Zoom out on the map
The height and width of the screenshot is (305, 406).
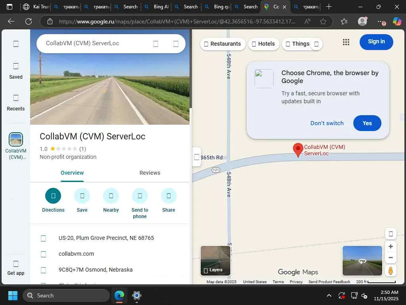(x=391, y=257)
